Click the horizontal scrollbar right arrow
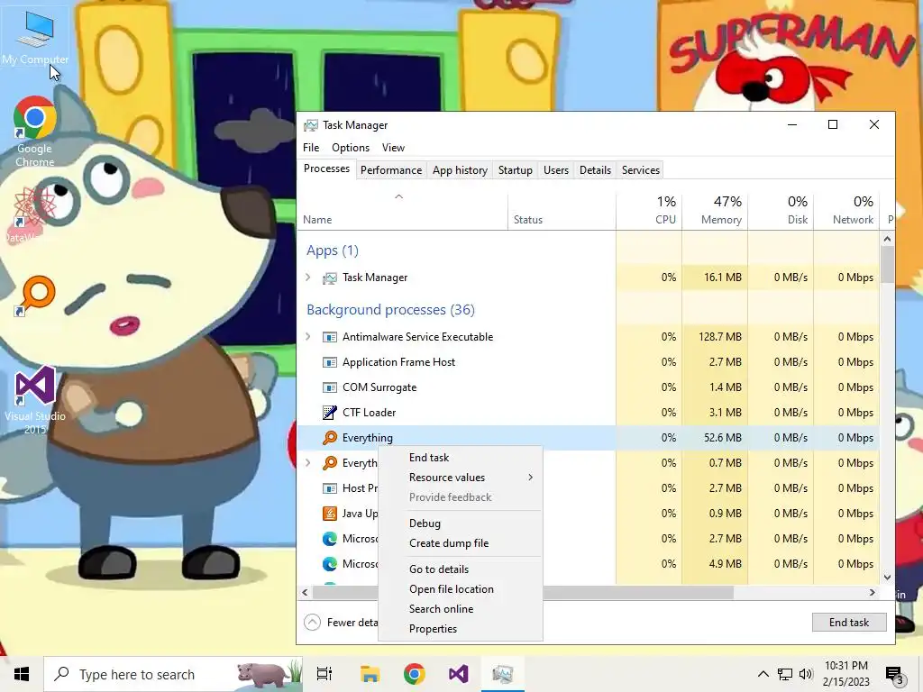The width and height of the screenshot is (923, 692). click(x=873, y=593)
